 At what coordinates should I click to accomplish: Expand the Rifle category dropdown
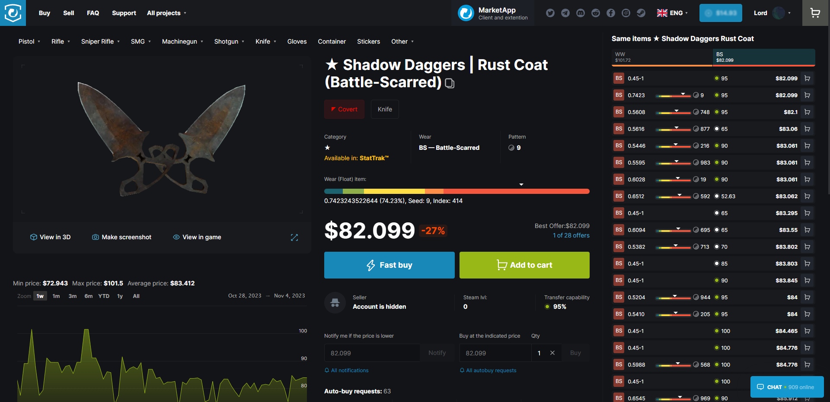point(61,41)
